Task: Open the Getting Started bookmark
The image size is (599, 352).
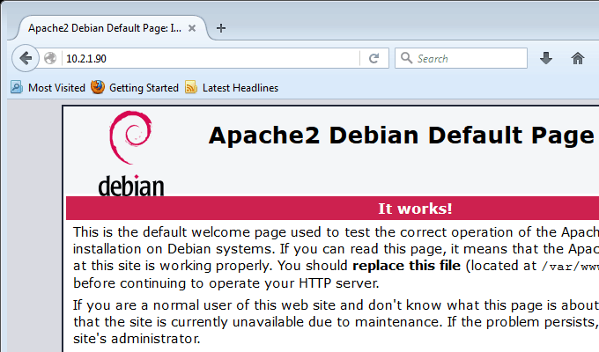Action: [135, 88]
